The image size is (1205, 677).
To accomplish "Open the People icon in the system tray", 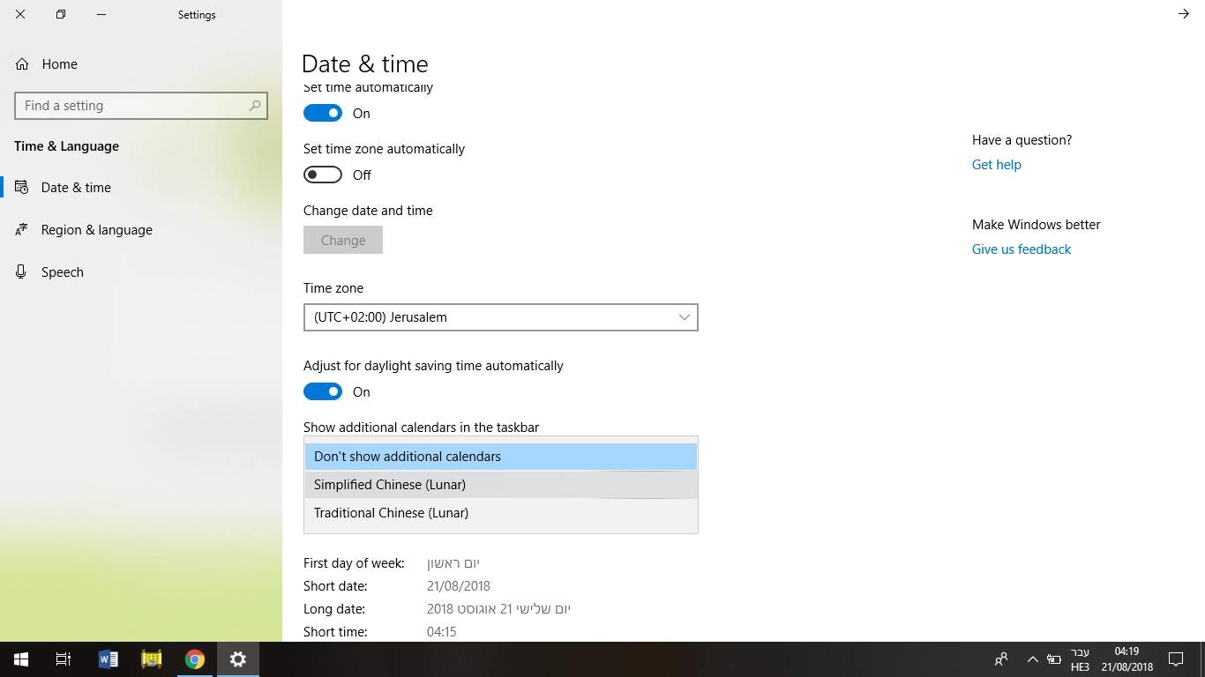I will pos(1001,659).
